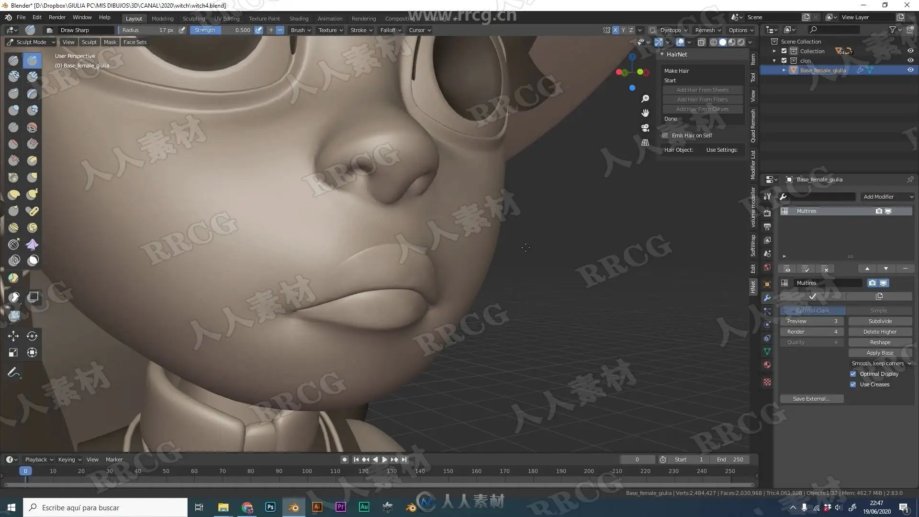Enable Emit Hair on Self checkbox
This screenshot has width=919, height=517.
665,135
